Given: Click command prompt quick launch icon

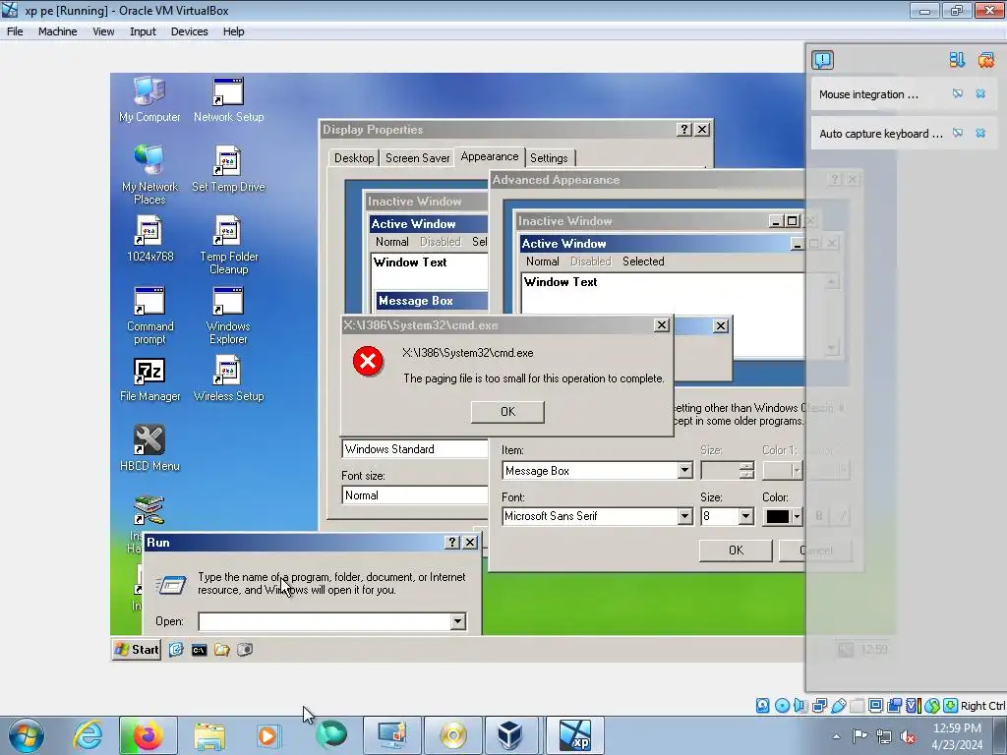Looking at the screenshot, I should pyautogui.click(x=199, y=650).
